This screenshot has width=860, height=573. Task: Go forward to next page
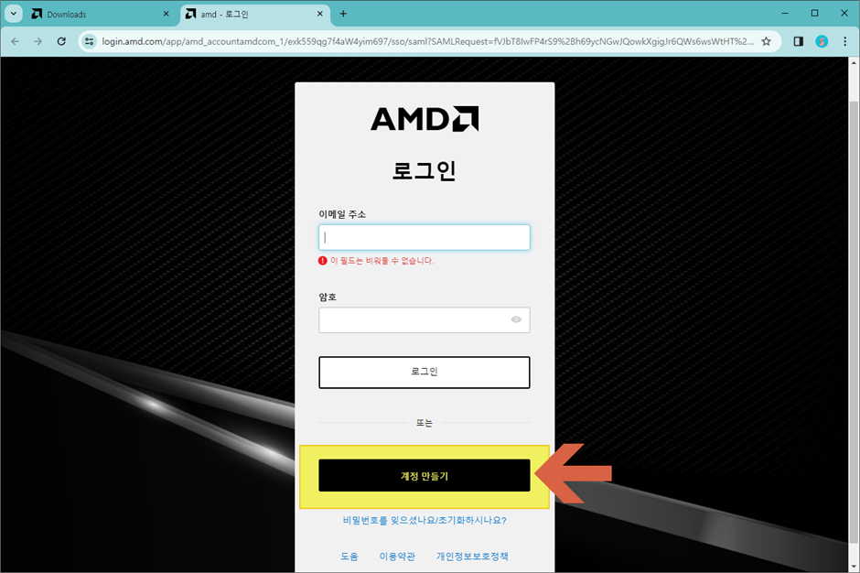pos(38,42)
